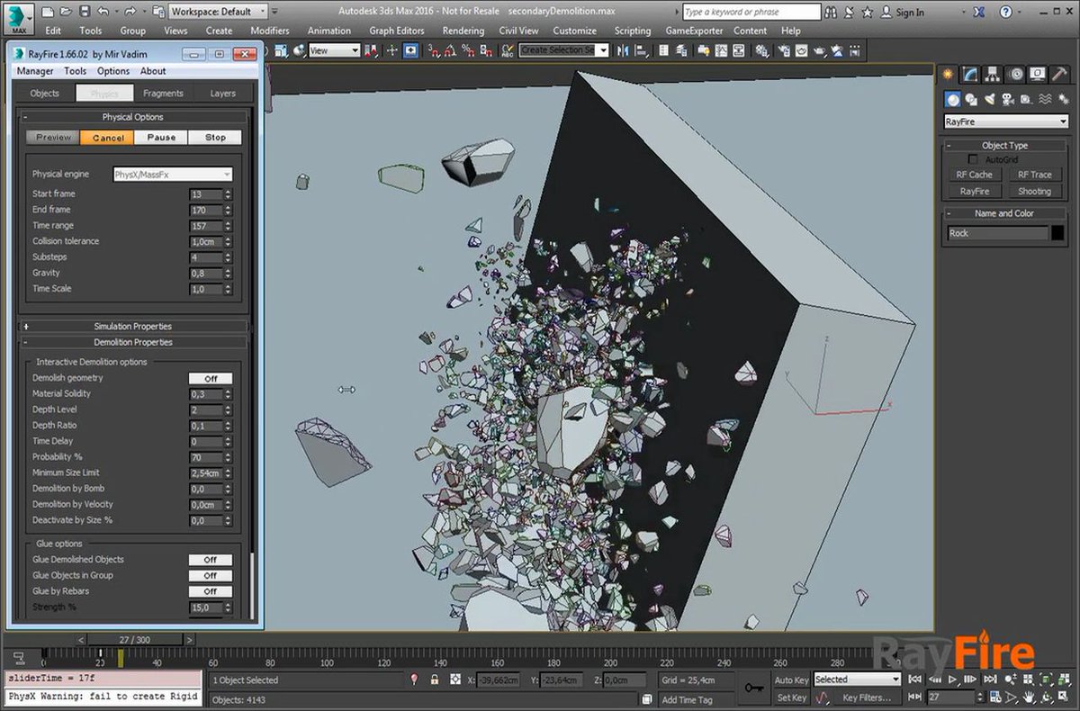Click the Key Filters button
This screenshot has width=1080, height=711.
(x=867, y=697)
